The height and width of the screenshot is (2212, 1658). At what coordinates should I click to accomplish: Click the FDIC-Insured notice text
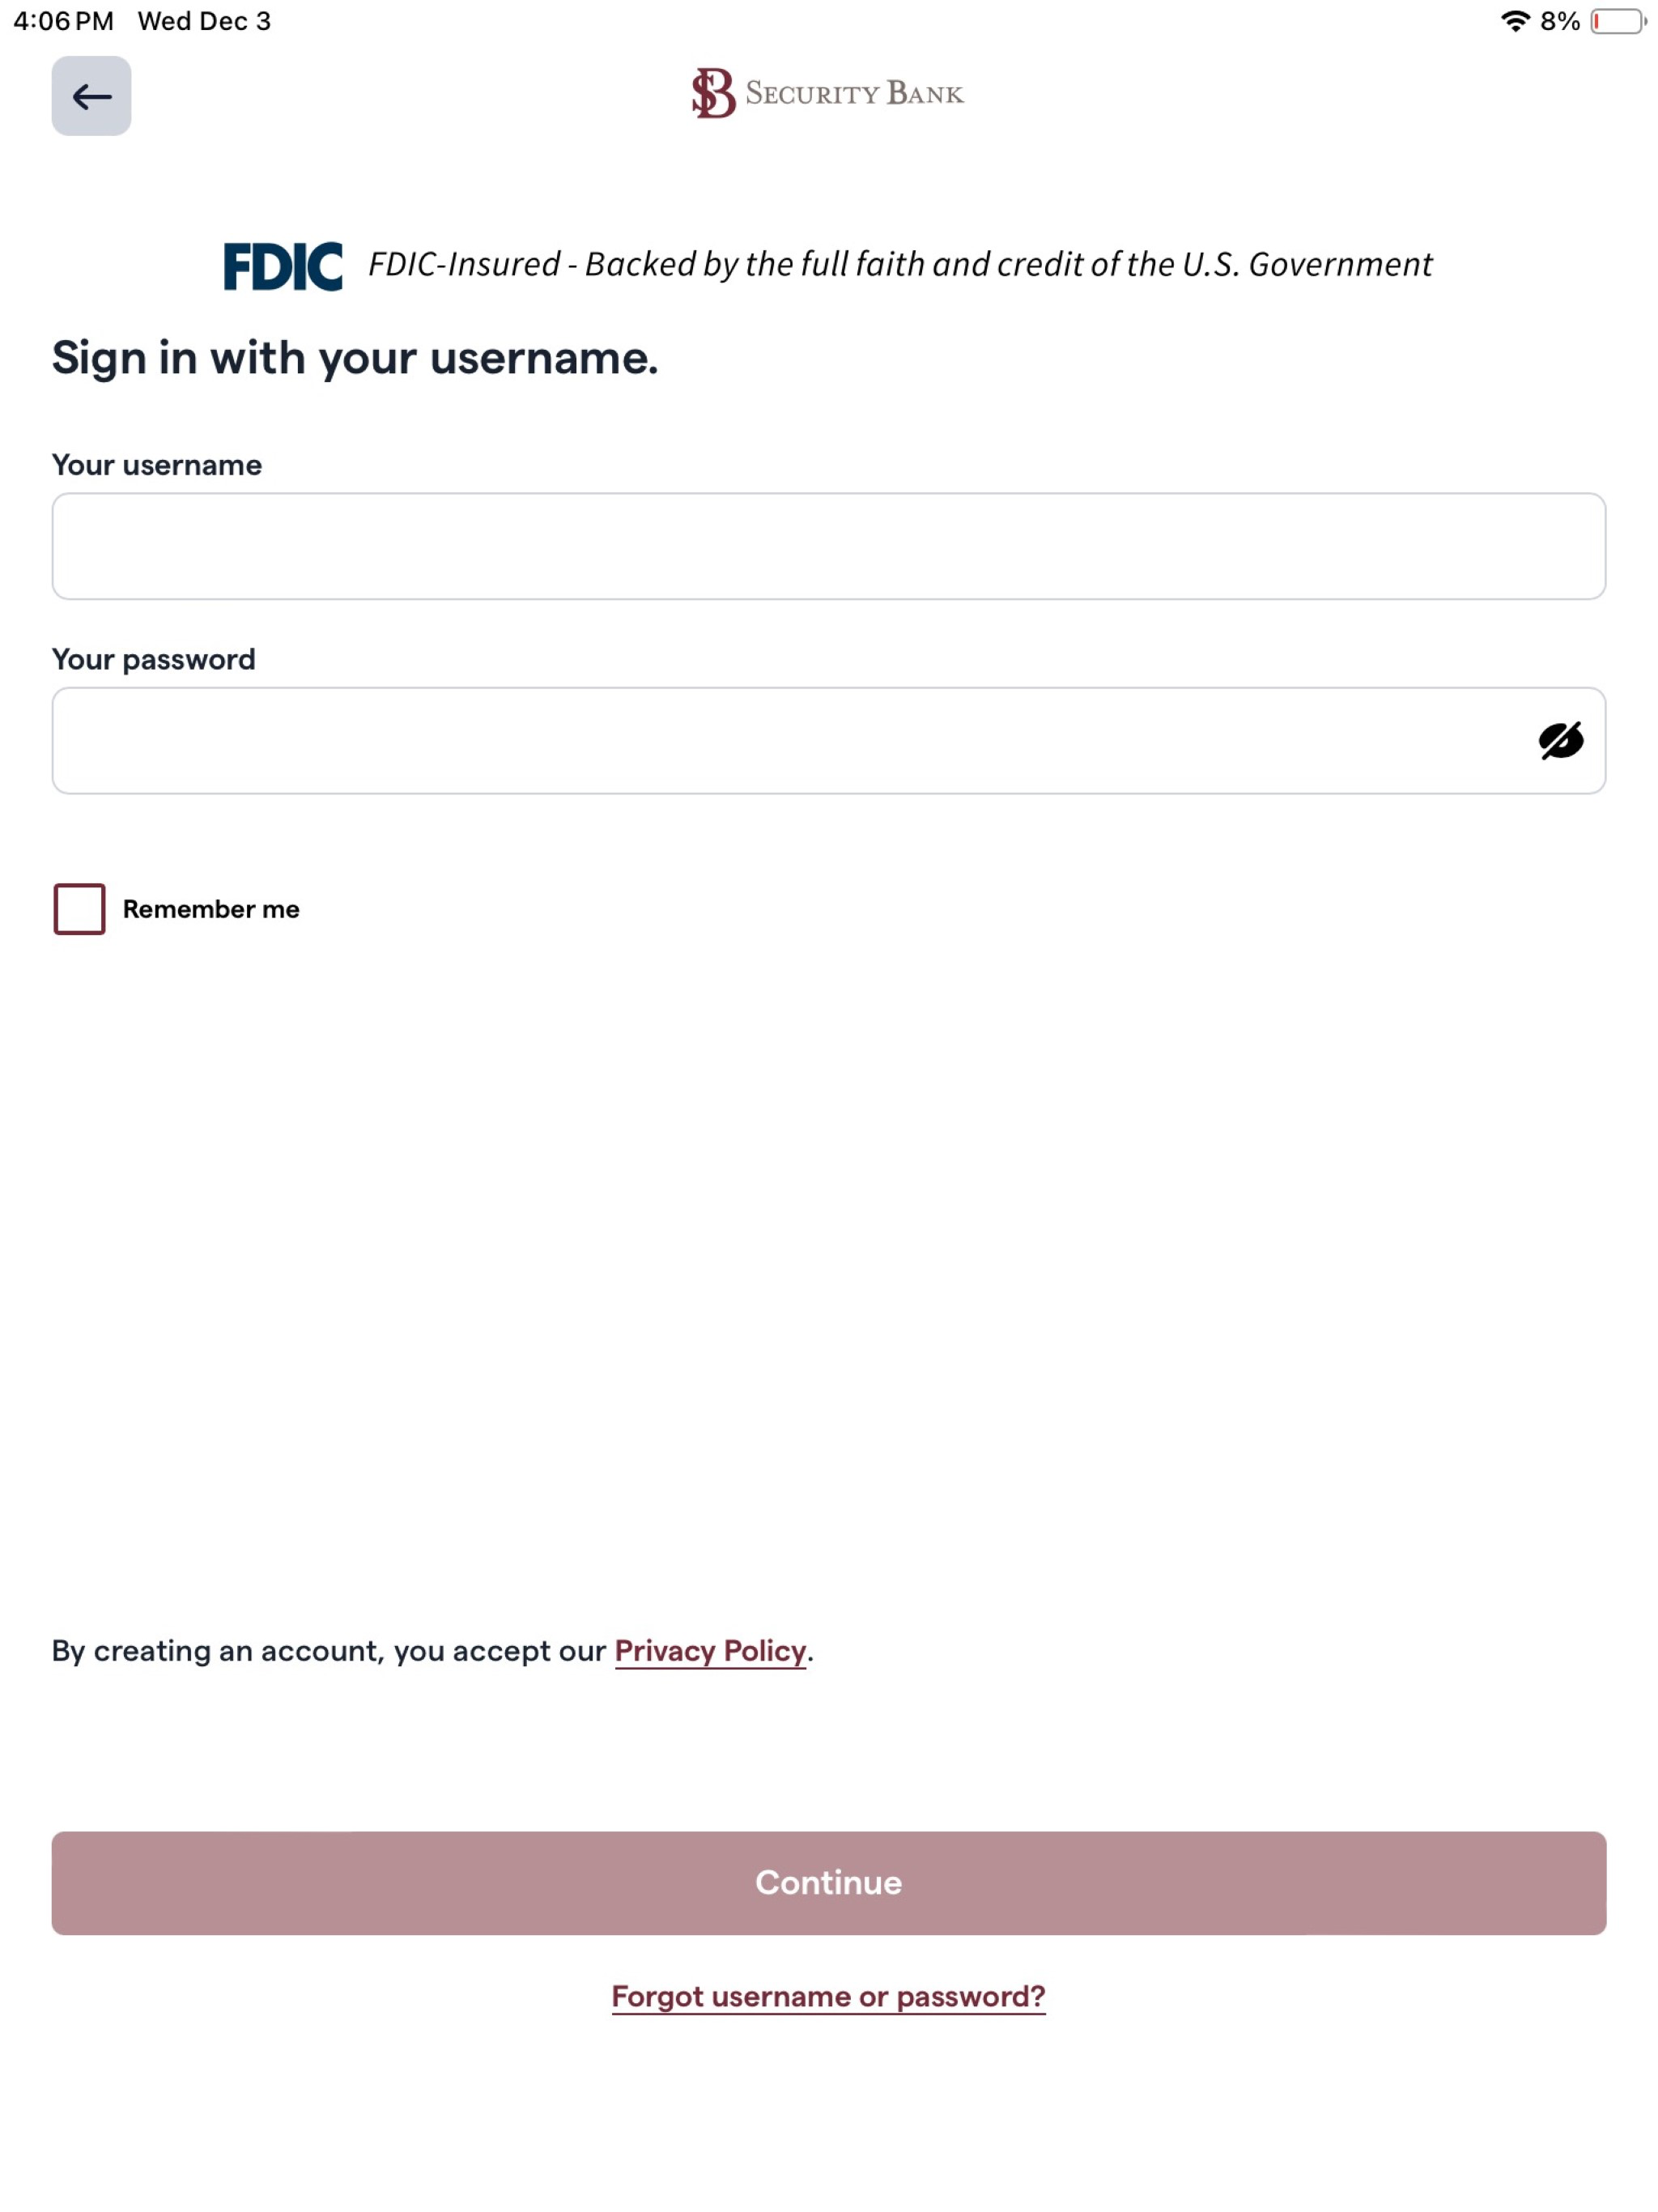[900, 265]
